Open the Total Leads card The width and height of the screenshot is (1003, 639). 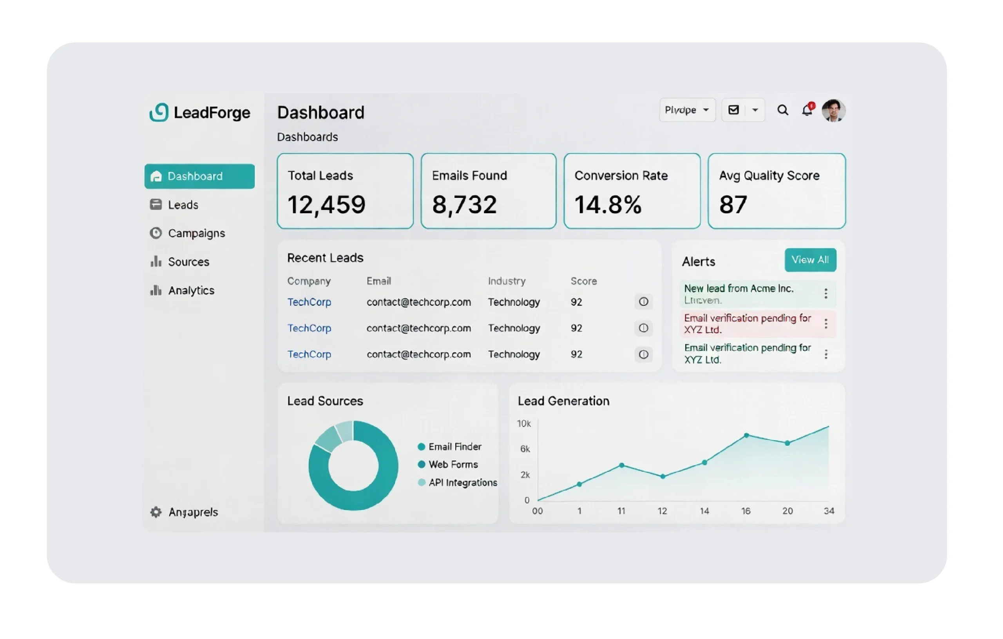[x=345, y=191]
